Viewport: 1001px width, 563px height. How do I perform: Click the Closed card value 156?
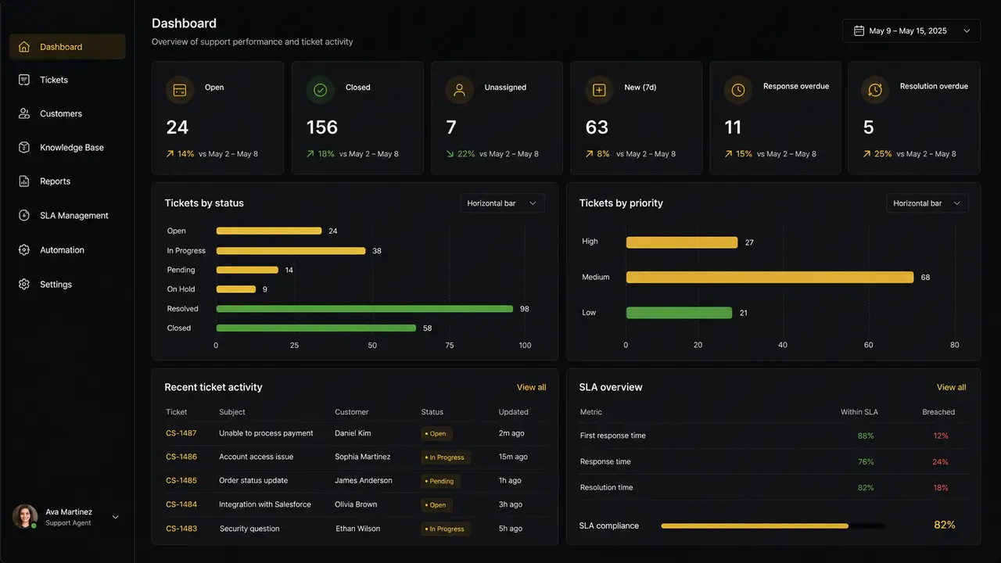[322, 127]
